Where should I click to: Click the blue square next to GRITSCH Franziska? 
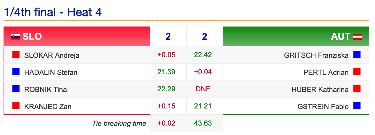tap(357, 54)
